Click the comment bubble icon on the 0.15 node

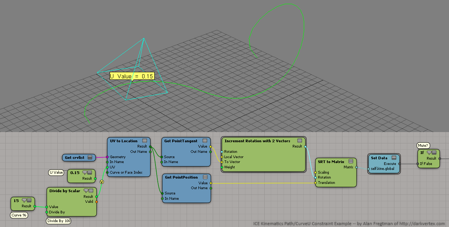pos(85,173)
